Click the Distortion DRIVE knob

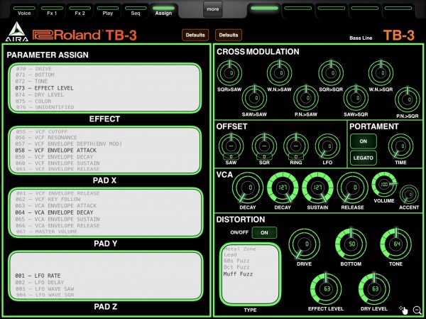pyautogui.click(x=304, y=244)
